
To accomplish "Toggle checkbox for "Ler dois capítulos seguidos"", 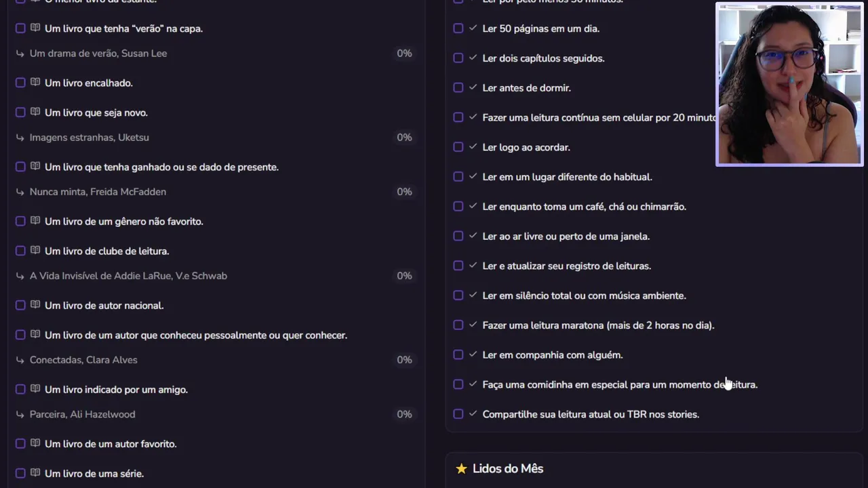I will point(458,58).
